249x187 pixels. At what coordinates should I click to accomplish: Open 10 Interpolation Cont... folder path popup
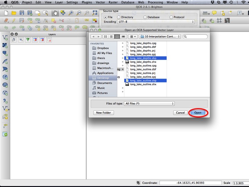(160, 37)
